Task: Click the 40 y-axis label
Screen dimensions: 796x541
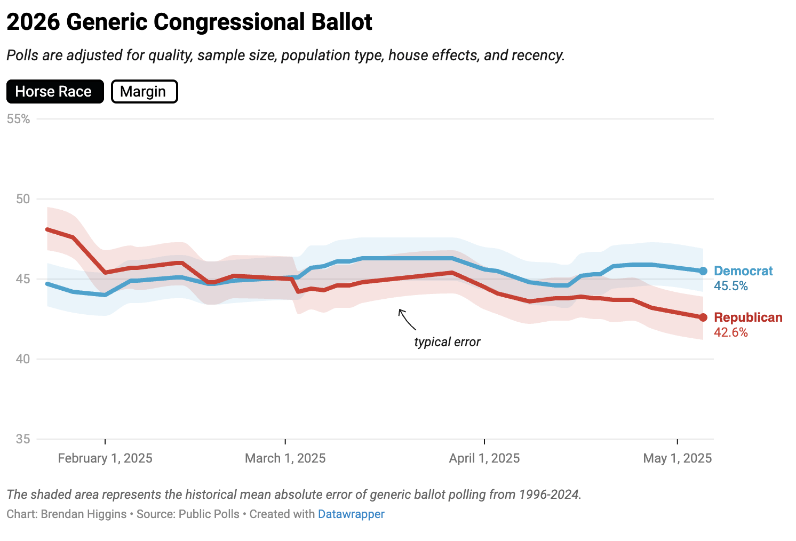Action: pyautogui.click(x=22, y=359)
